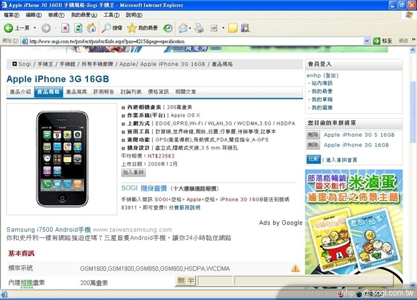Screen dimensions: 417x300
Task: Click the 米滷蛋 banner advertisement
Action: 354,222
